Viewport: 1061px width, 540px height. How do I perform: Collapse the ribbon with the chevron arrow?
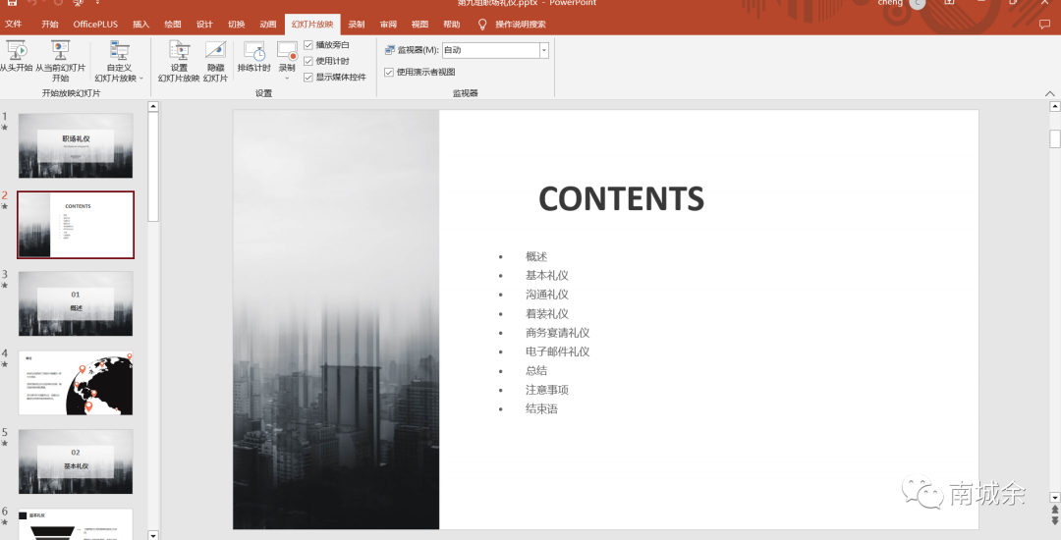tap(1049, 93)
